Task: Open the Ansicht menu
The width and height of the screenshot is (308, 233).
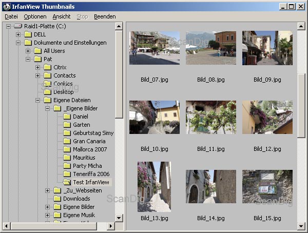Action: [62, 17]
